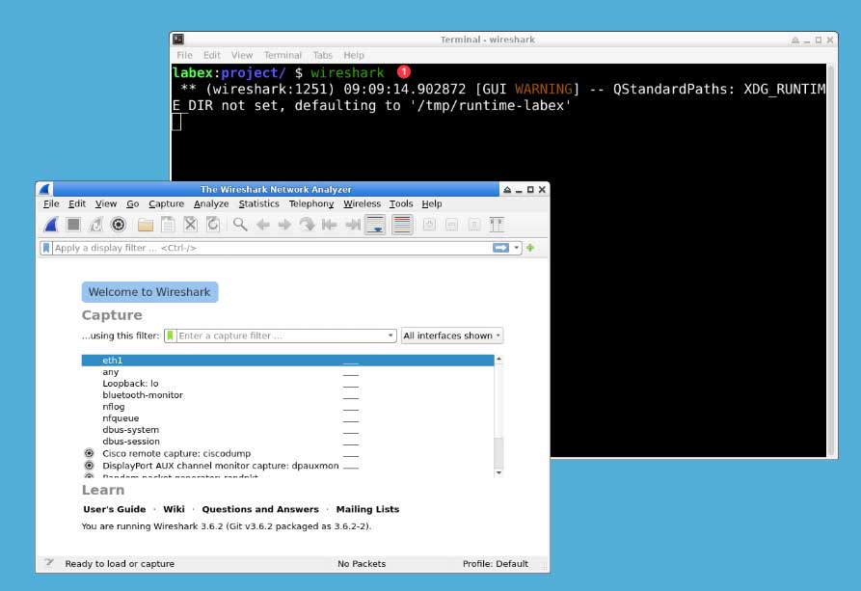Click the stop capture square icon
Viewport: 861px width, 591px height.
(73, 225)
